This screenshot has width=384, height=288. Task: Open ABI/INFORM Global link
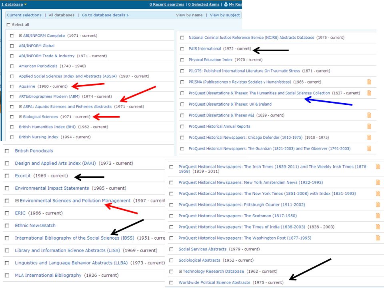pyautogui.click(x=36, y=46)
